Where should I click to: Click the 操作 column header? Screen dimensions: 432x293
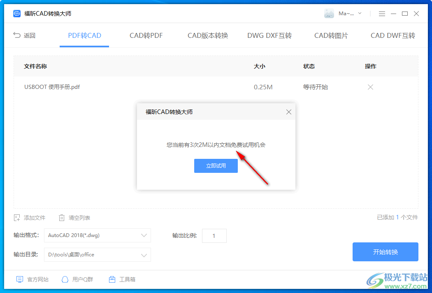click(x=371, y=66)
